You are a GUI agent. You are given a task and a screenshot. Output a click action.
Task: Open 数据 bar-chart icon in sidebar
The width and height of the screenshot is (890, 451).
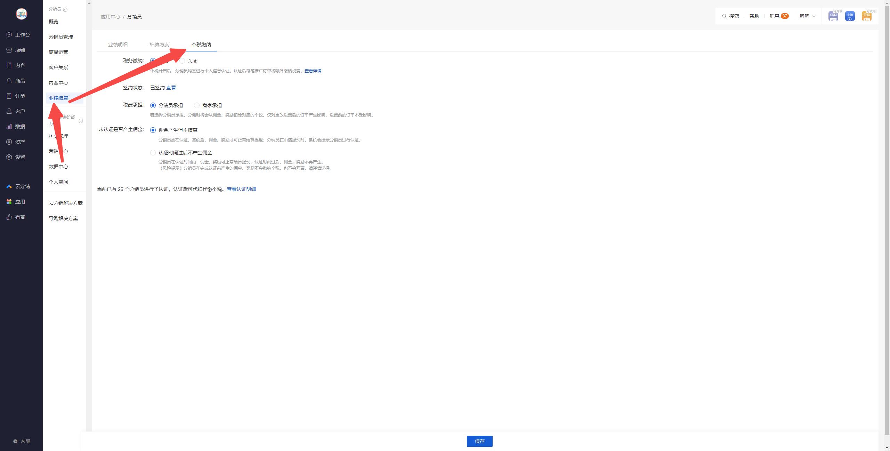pyautogui.click(x=9, y=127)
